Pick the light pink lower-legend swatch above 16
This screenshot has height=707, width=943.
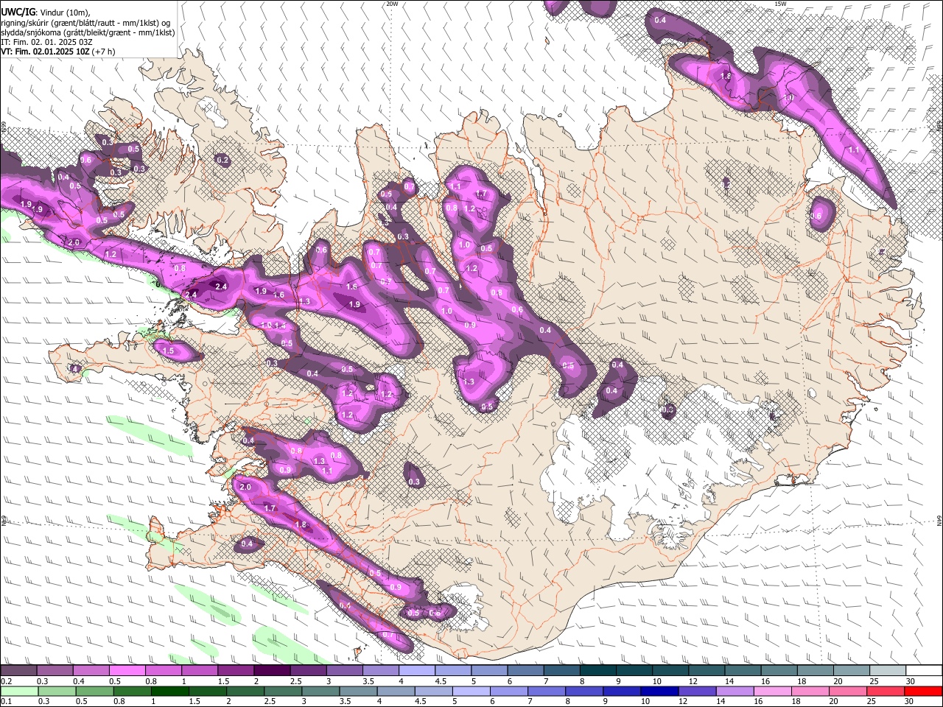(773, 691)
